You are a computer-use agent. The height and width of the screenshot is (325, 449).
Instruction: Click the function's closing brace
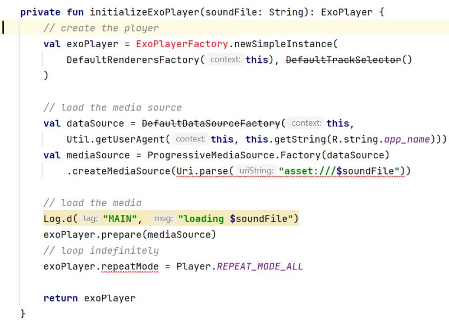23,314
